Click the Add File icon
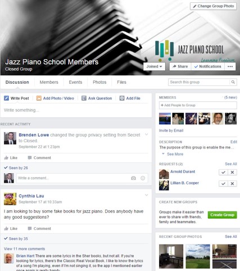240x271 pixels. pos(122,98)
